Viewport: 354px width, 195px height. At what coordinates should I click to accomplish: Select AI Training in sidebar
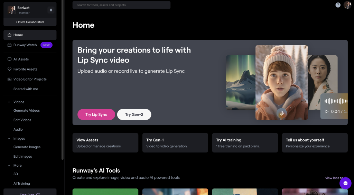(x=22, y=184)
